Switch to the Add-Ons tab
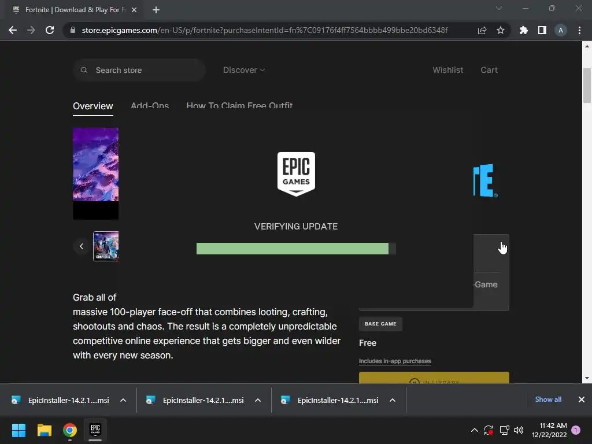This screenshot has width=592, height=444. point(150,105)
